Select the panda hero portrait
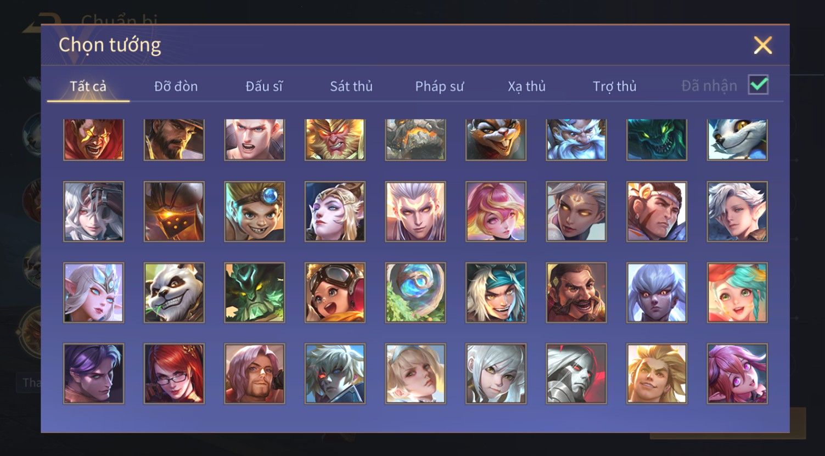 pyautogui.click(x=174, y=292)
